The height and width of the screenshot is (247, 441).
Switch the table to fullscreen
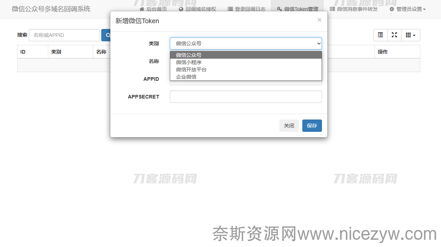point(394,35)
